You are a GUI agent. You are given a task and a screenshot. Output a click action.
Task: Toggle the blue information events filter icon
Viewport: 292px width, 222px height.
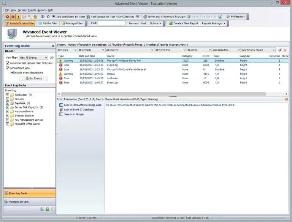click(x=24, y=17)
